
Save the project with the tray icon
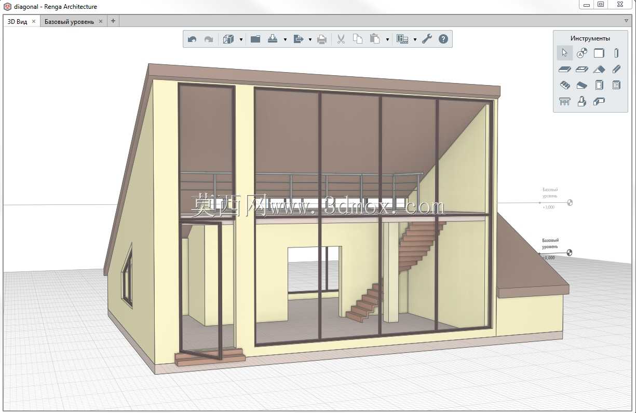tap(273, 39)
